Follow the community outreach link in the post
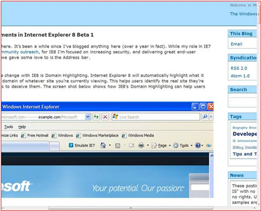 20,52
